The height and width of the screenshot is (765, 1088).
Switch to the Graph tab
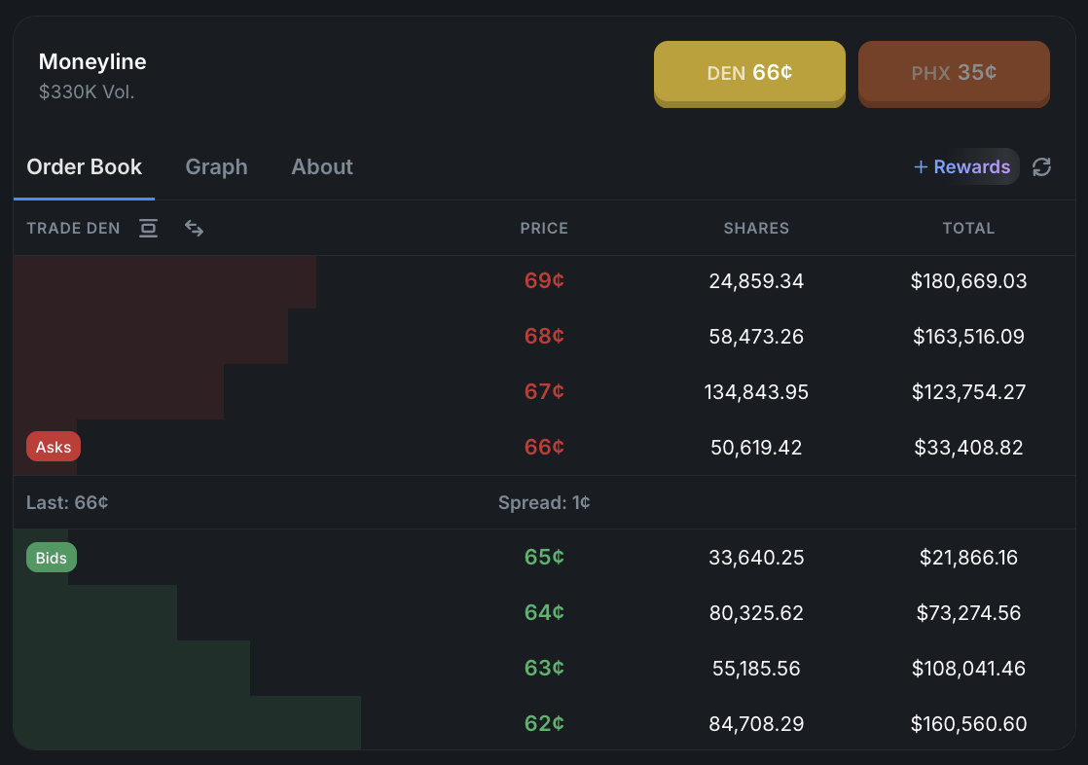point(216,166)
